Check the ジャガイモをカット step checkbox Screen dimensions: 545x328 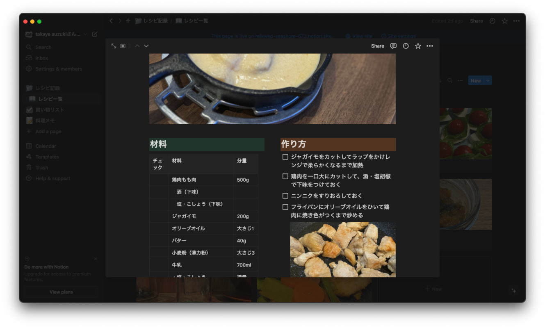(x=285, y=157)
